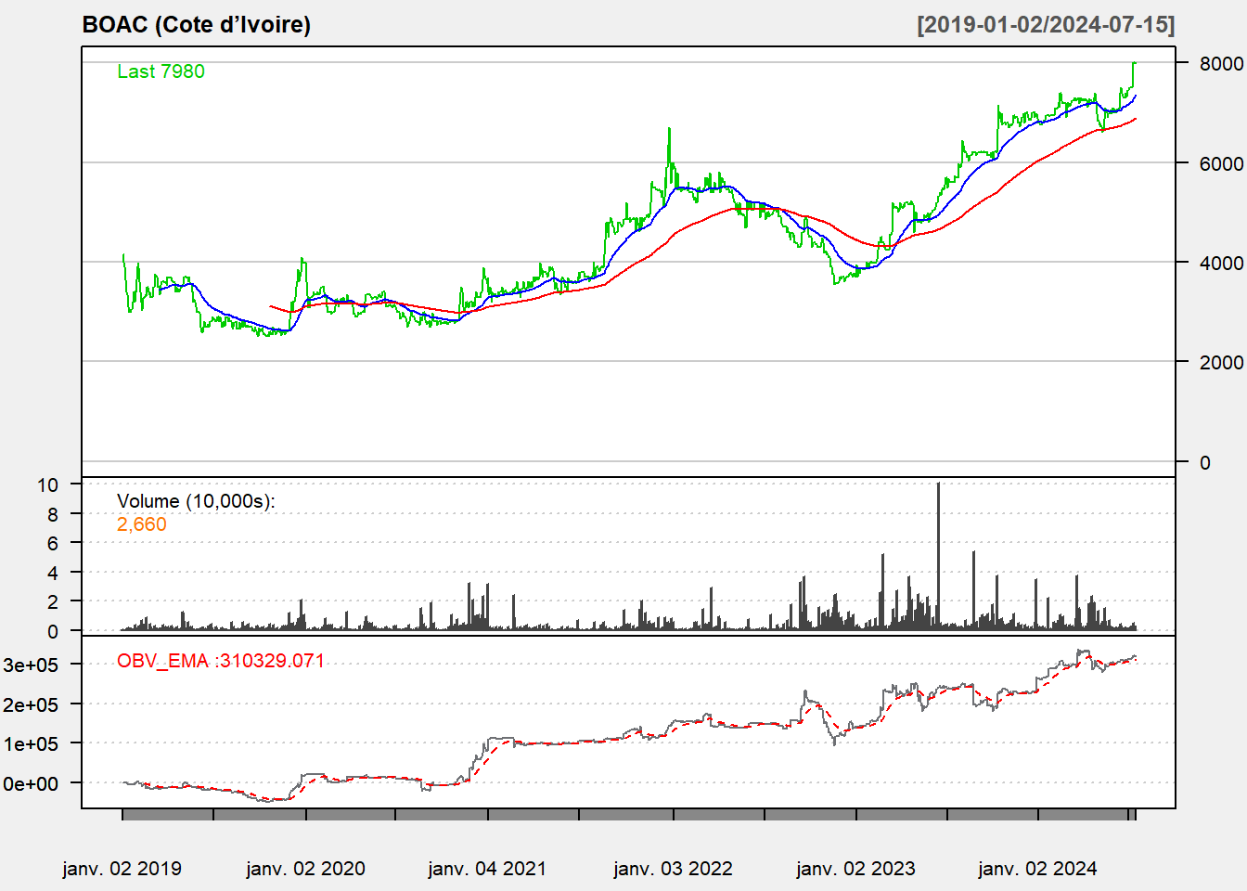Click the janv. 04 2021 date label
The image size is (1247, 891).
[487, 869]
